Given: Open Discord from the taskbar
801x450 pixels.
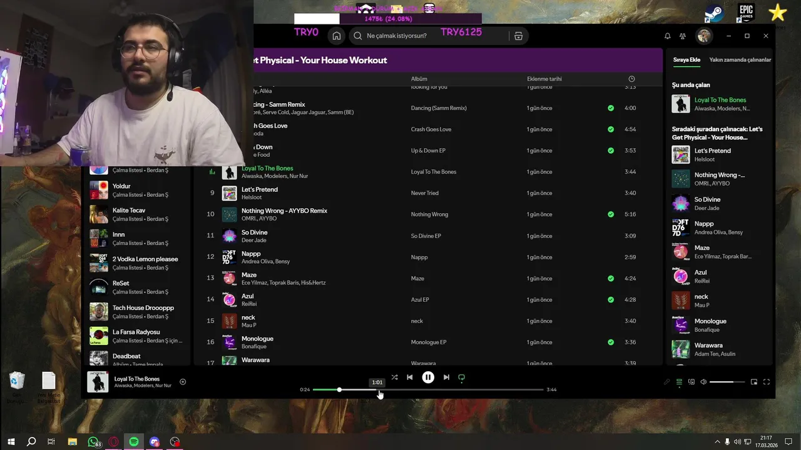Looking at the screenshot, I should click(x=155, y=442).
